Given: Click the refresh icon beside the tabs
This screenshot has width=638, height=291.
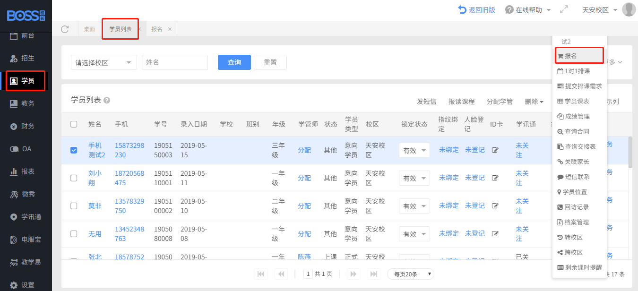Looking at the screenshot, I should coord(65,29).
